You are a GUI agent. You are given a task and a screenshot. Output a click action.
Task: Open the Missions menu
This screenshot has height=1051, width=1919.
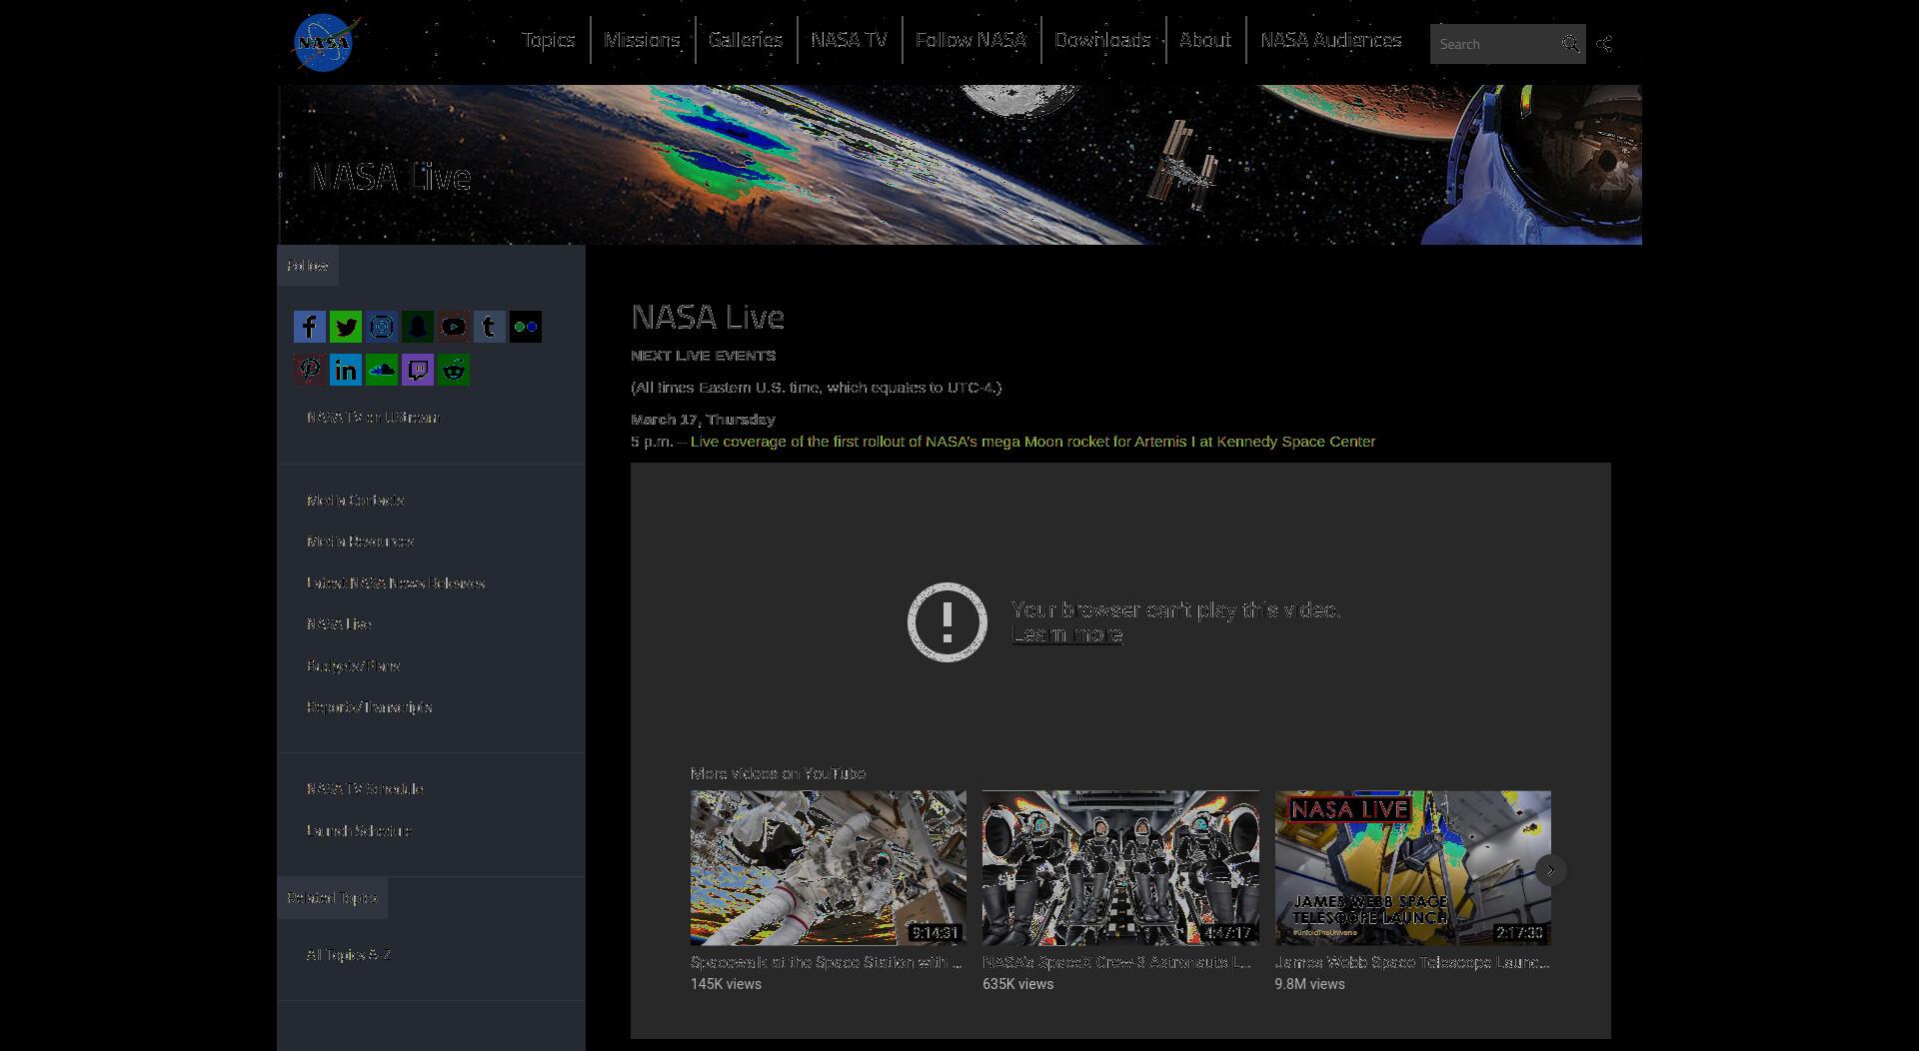(x=642, y=40)
